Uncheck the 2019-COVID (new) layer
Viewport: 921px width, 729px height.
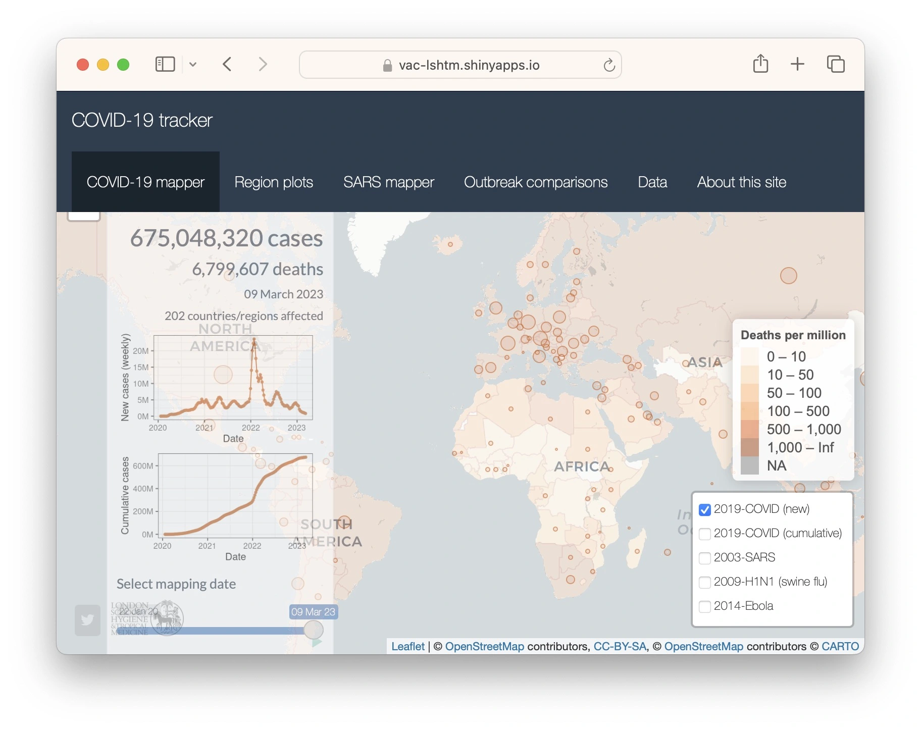coord(705,509)
